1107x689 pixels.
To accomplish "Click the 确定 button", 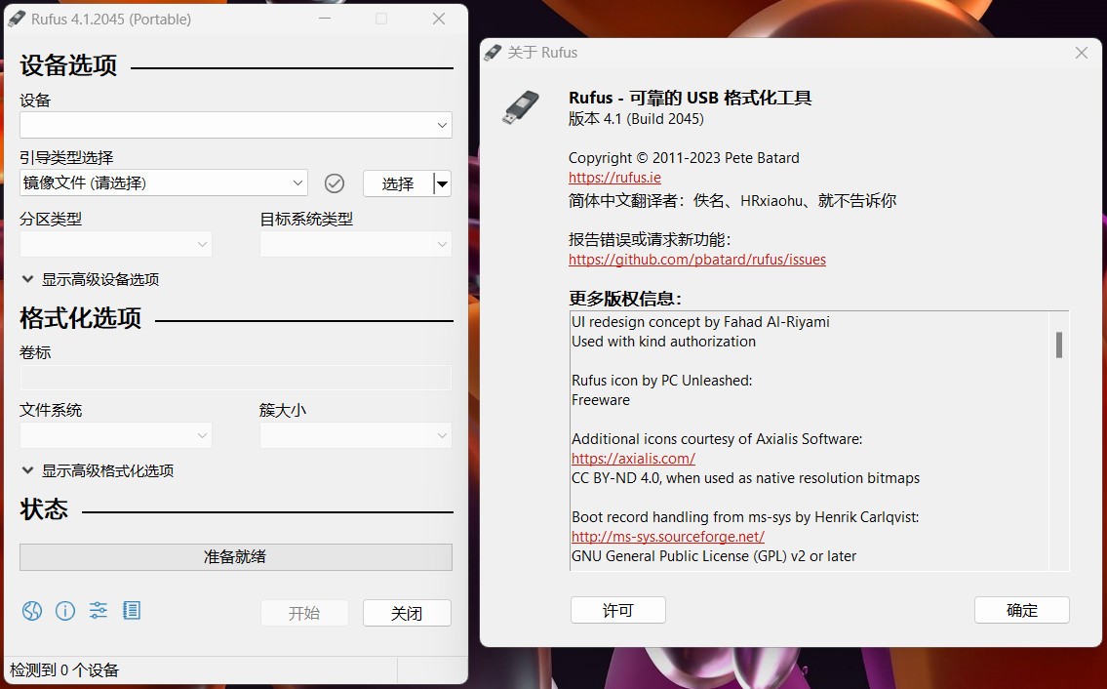I will (1021, 610).
